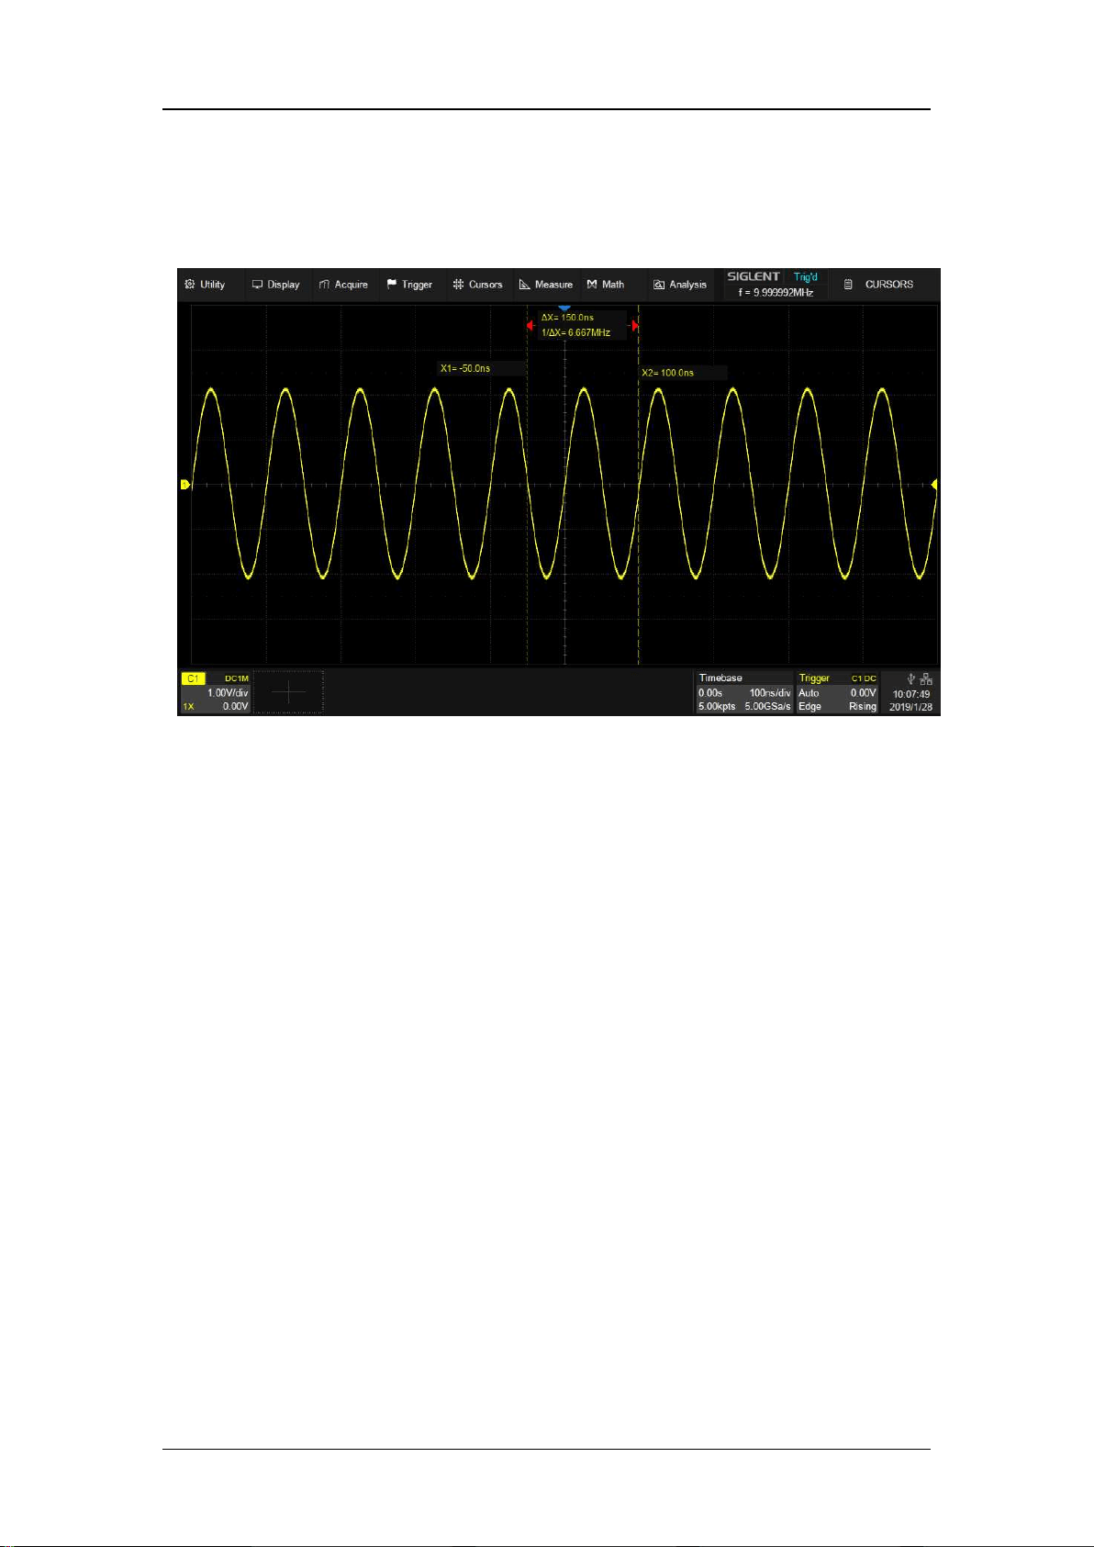Image resolution: width=1094 pixels, height=1547 pixels.
Task: Click the date 2019/1/28
Action: tap(911, 707)
